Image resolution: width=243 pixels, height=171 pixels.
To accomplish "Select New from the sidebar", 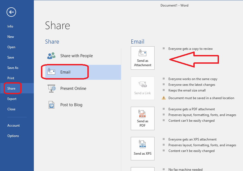I will [10, 36].
